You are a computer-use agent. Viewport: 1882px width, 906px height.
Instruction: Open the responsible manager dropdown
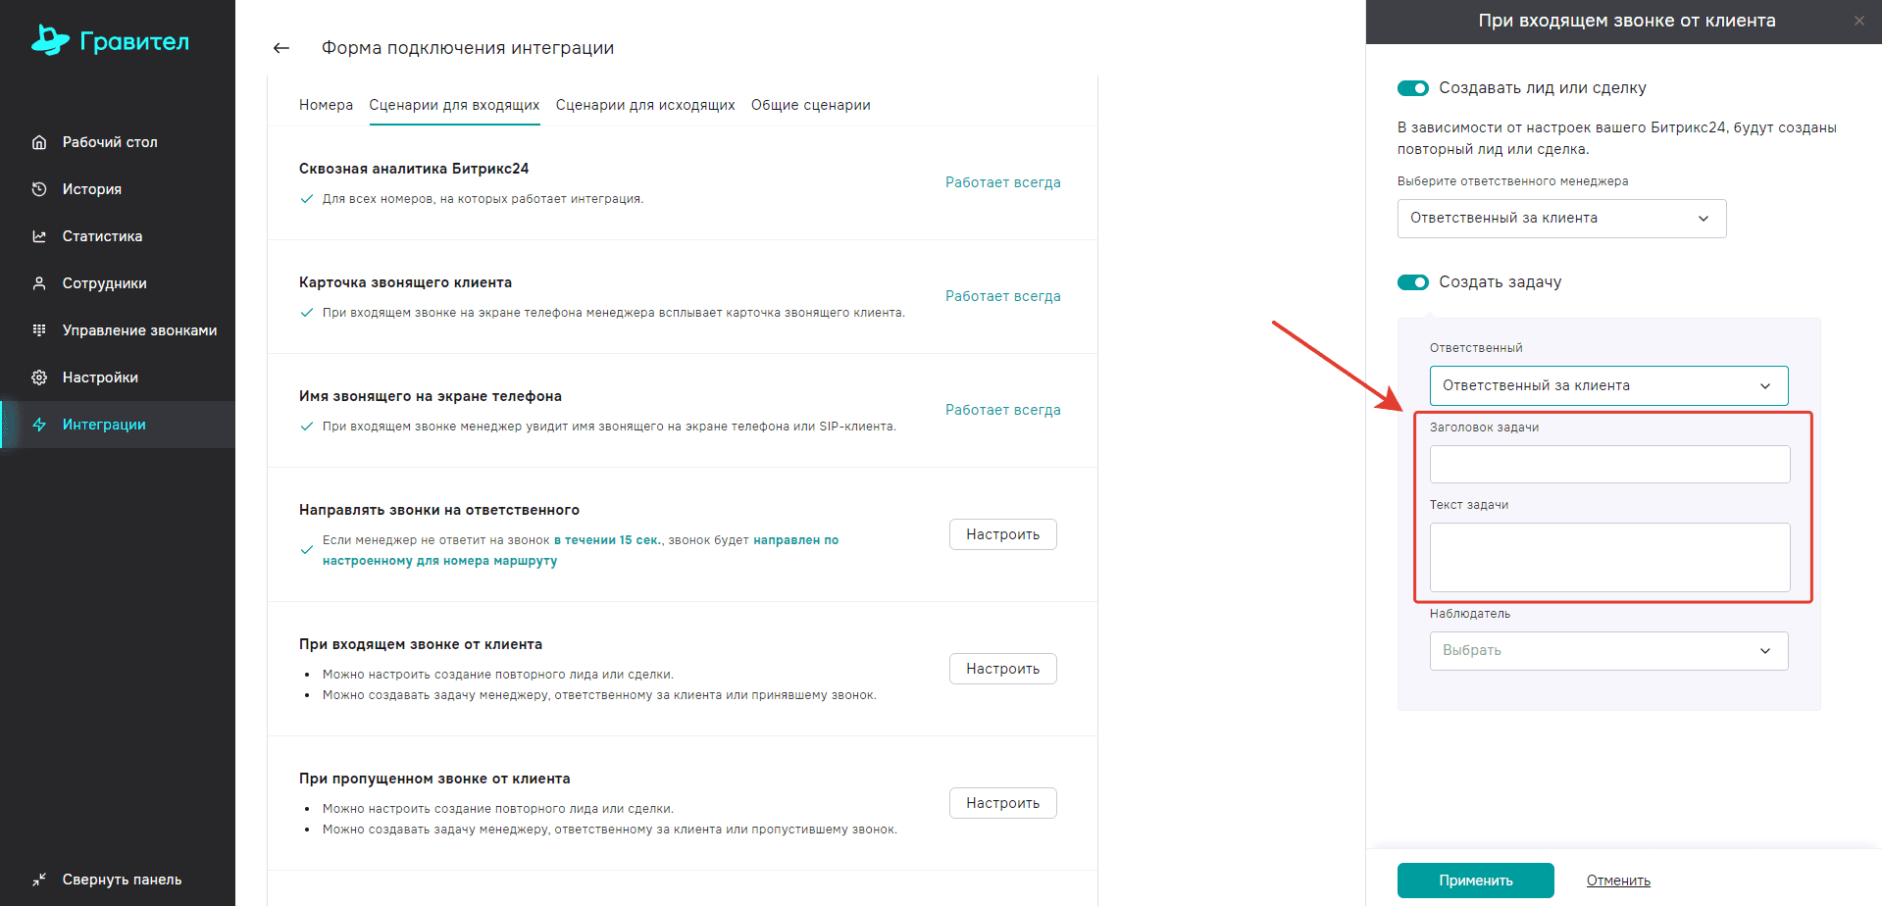point(1561,219)
